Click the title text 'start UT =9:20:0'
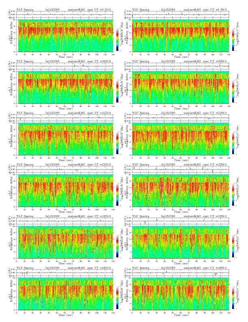 tap(99, 10)
